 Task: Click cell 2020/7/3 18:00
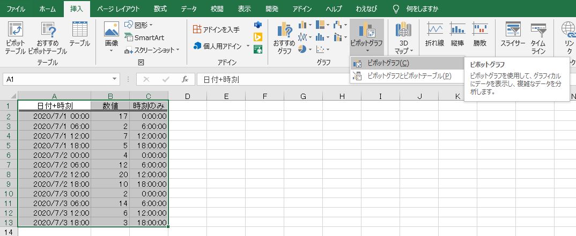point(54,222)
